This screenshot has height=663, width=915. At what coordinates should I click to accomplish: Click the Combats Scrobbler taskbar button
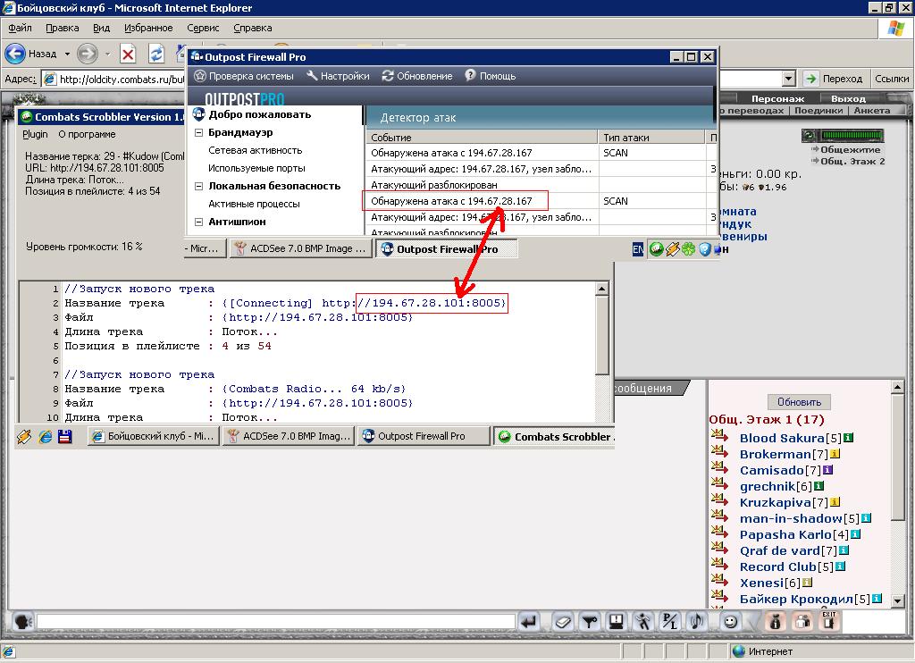click(x=554, y=436)
